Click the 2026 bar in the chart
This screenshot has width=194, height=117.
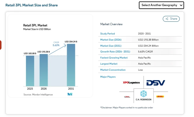click(44, 70)
